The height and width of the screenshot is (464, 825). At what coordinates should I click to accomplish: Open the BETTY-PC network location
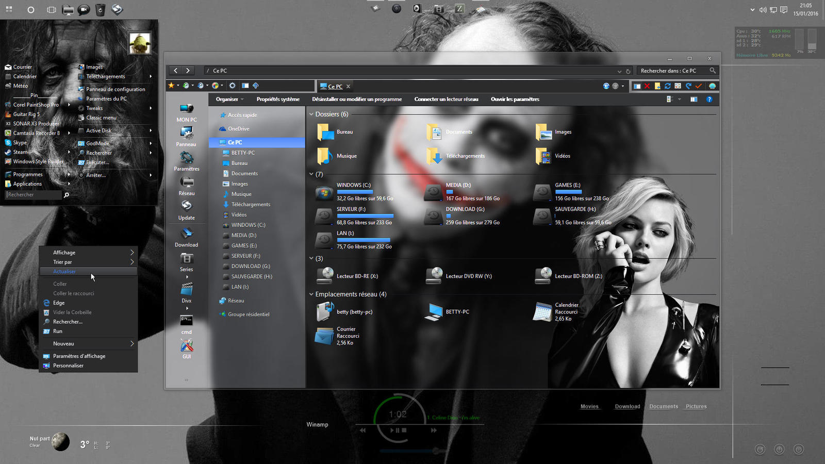pos(447,312)
